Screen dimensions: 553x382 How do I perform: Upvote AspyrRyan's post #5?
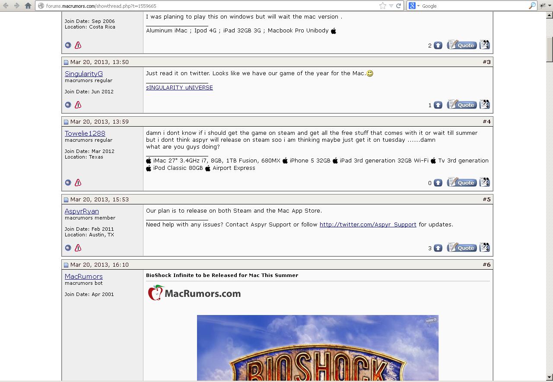(438, 248)
